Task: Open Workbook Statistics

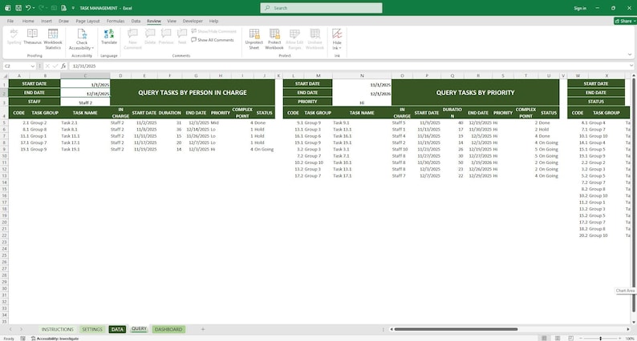Action: point(53,39)
